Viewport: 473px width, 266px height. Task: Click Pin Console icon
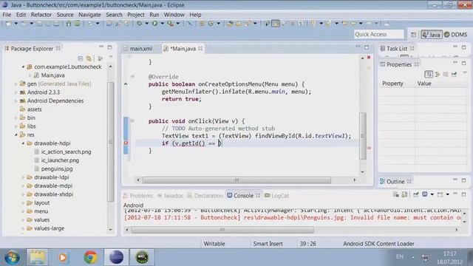coord(416,195)
